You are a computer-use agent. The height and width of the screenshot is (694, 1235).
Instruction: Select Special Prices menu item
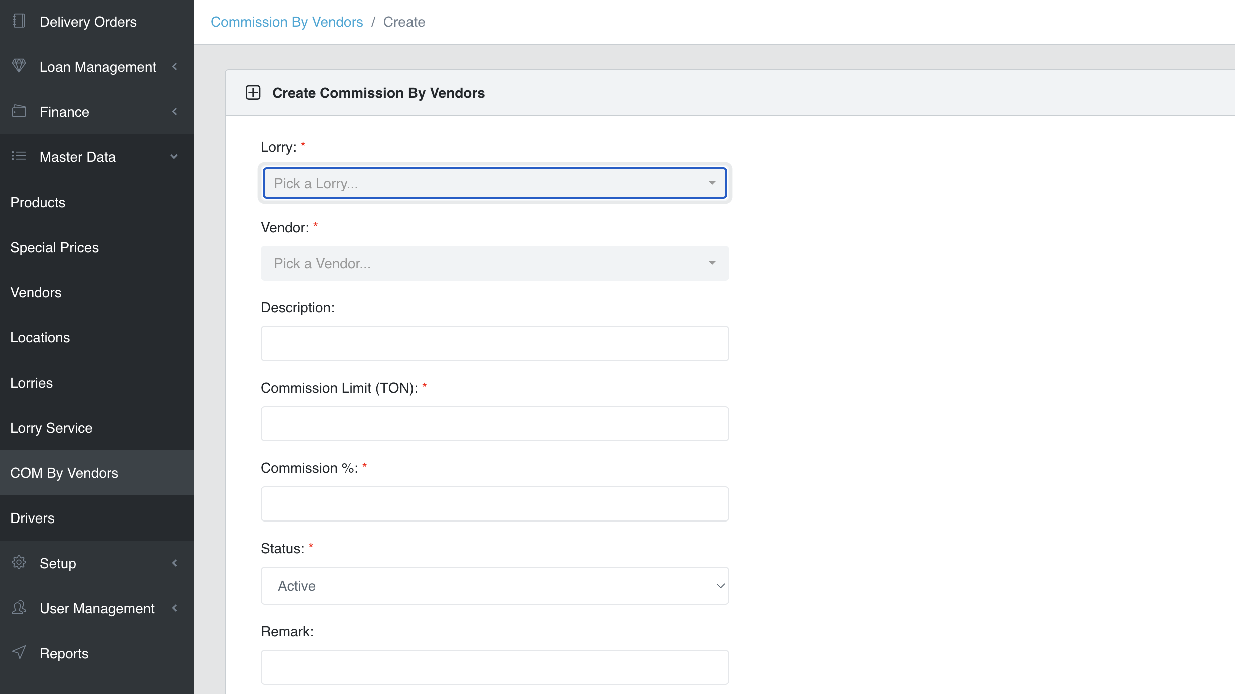point(54,247)
